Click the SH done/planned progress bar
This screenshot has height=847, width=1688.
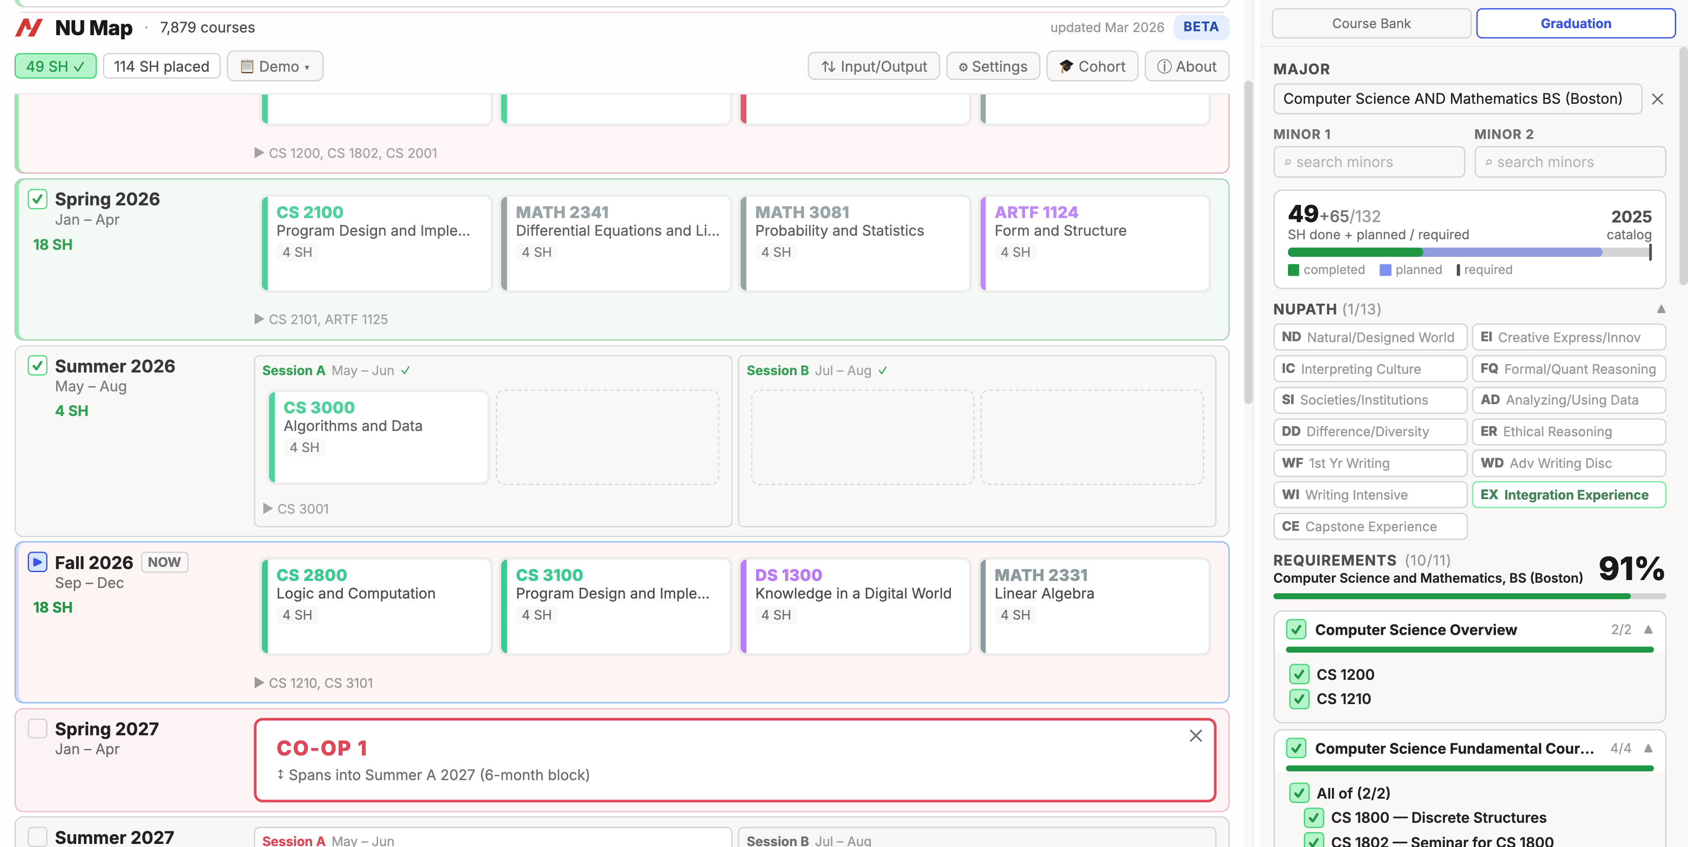pyautogui.click(x=1469, y=252)
